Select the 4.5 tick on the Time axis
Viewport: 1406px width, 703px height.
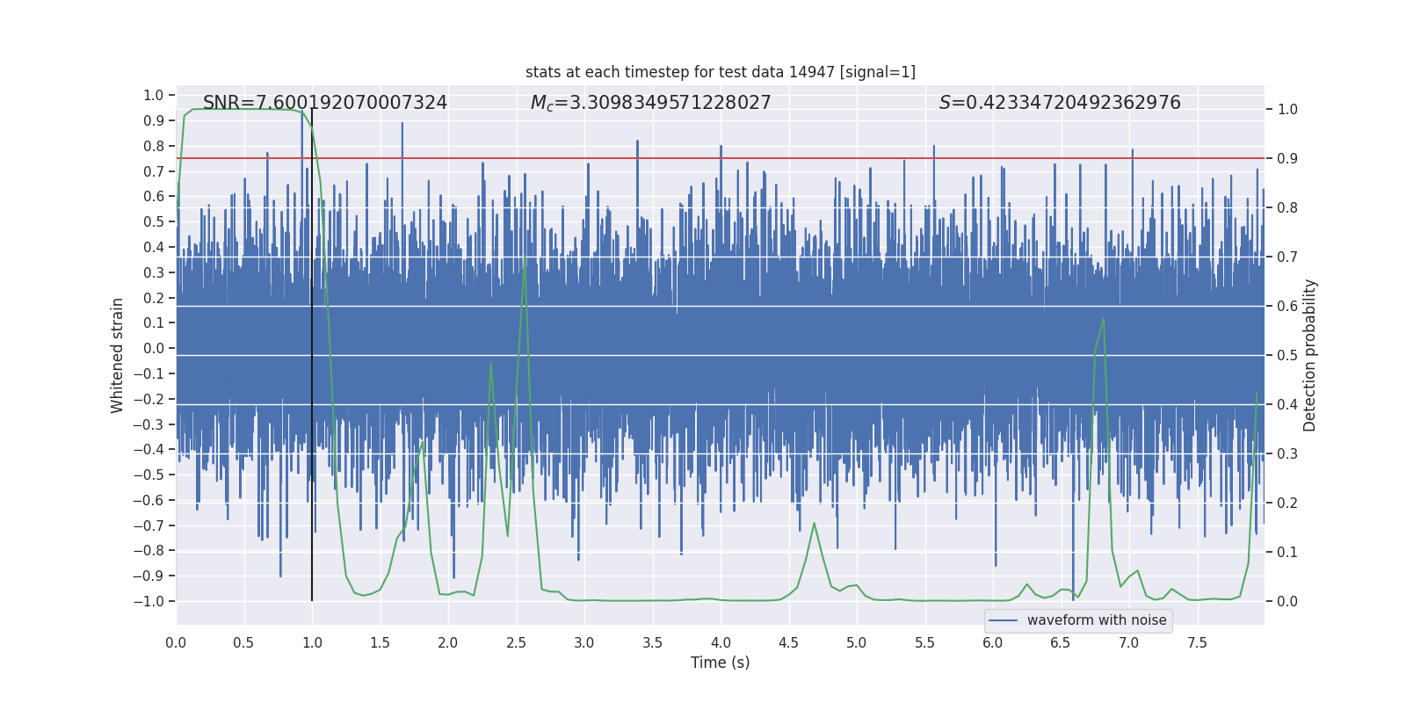(x=788, y=643)
